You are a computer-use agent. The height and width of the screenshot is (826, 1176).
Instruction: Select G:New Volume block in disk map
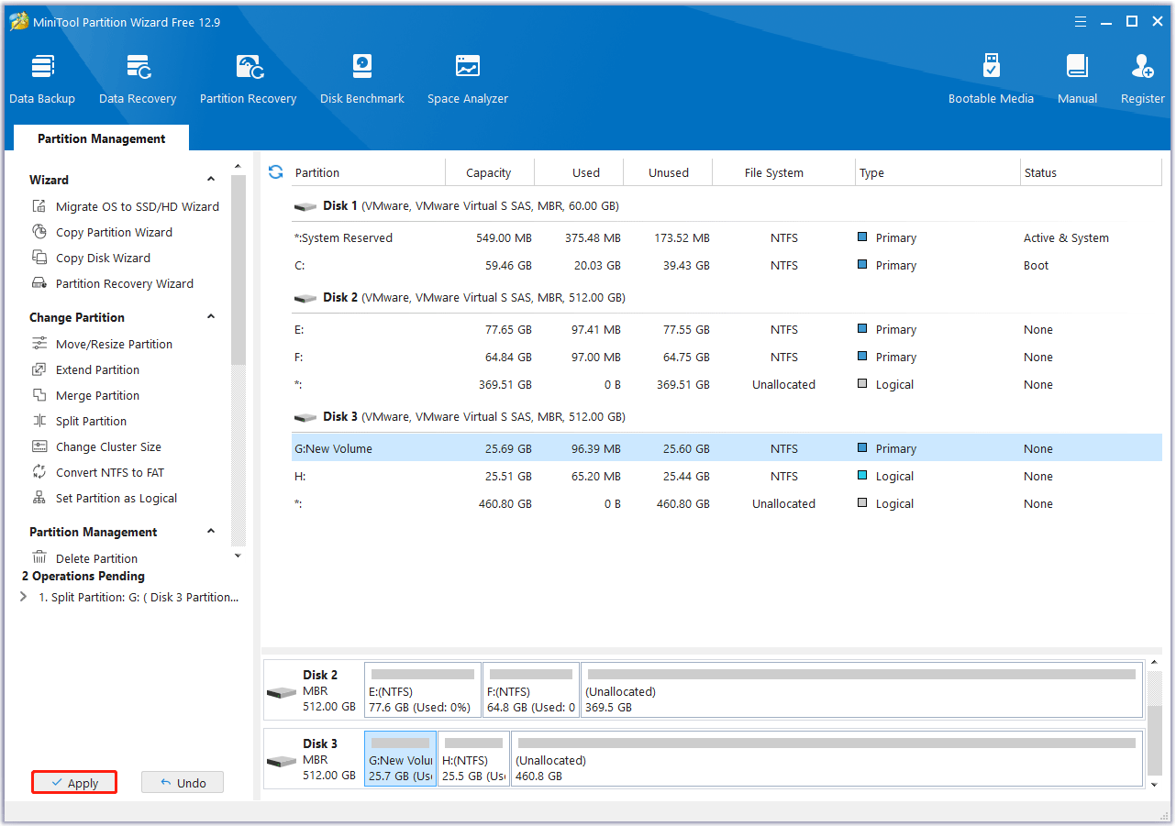400,759
